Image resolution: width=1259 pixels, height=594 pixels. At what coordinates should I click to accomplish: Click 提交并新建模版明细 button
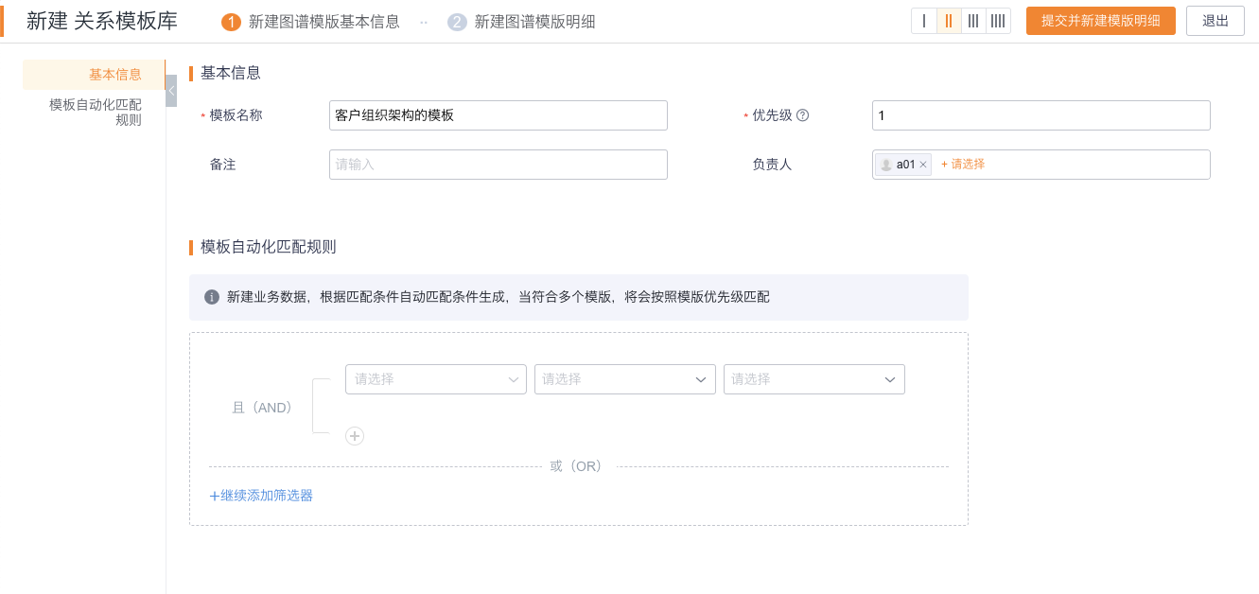pos(1101,21)
